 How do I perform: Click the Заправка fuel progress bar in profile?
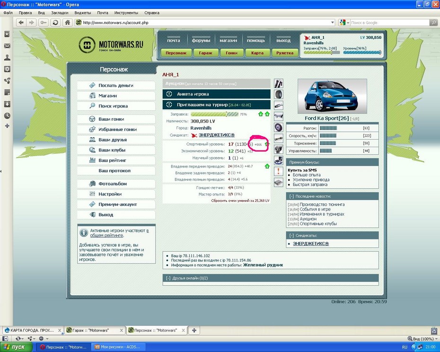214,114
